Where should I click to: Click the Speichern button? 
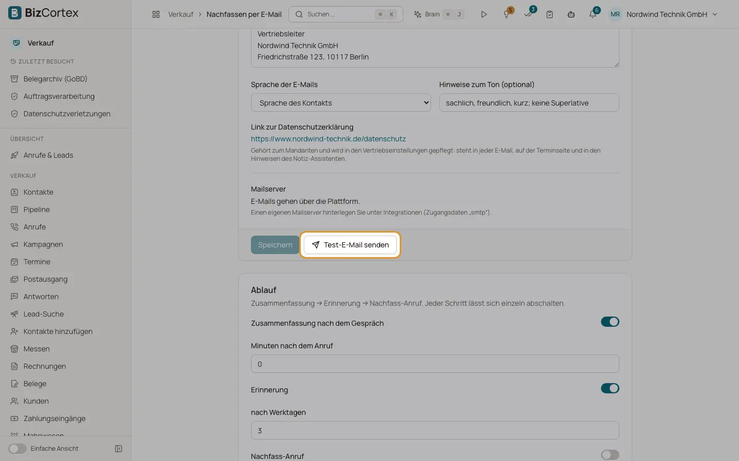275,245
